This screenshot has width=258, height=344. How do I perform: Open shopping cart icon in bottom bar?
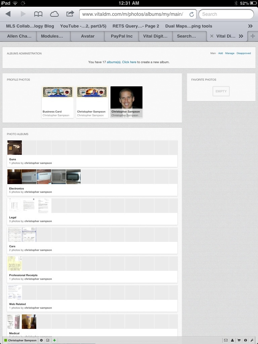tap(239, 340)
